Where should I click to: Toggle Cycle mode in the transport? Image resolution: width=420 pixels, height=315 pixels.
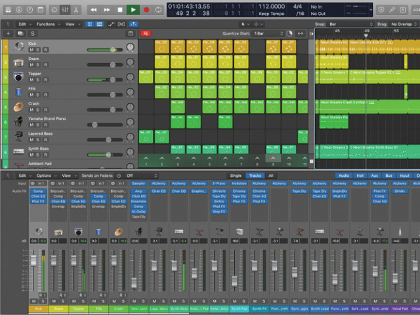point(158,10)
